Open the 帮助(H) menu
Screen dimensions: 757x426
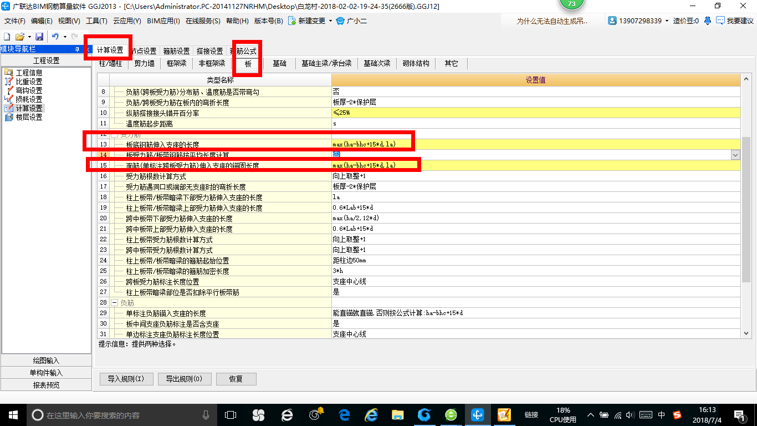(x=237, y=21)
